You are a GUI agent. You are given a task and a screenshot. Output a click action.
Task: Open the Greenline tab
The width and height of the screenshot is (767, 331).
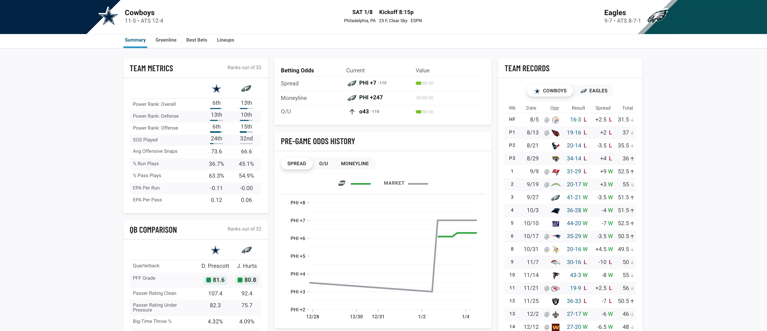pyautogui.click(x=165, y=40)
